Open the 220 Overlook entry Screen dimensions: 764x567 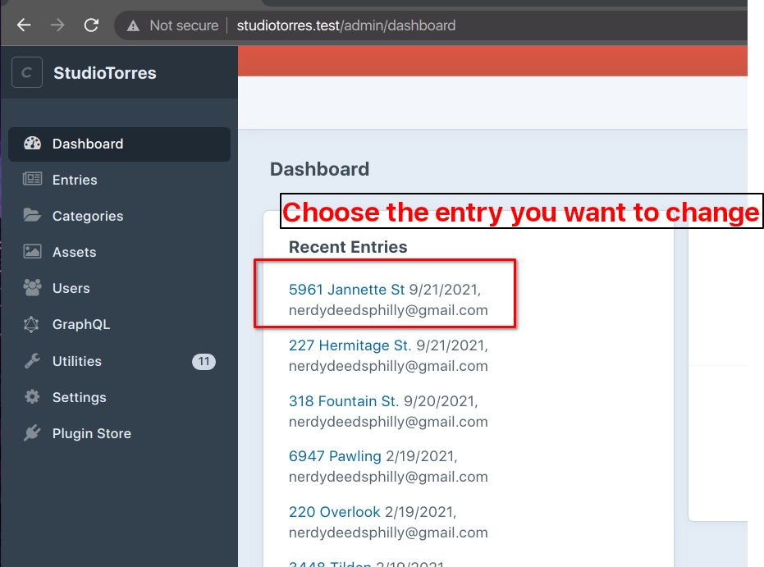pyautogui.click(x=334, y=512)
